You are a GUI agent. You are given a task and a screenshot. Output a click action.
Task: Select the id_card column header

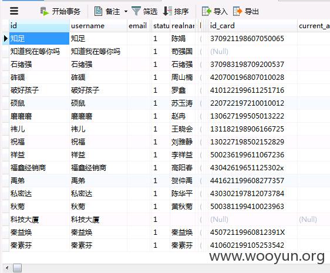[252, 26]
